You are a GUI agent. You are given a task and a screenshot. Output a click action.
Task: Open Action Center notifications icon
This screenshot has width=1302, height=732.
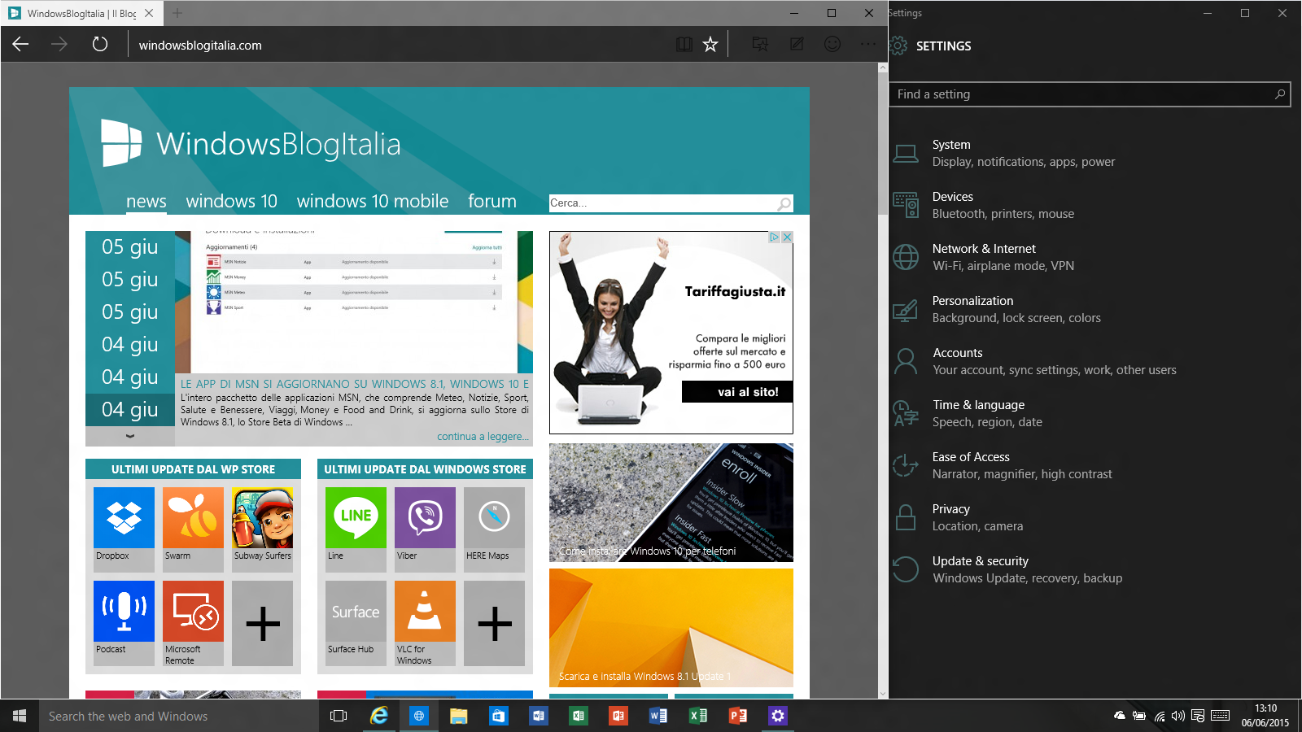click(x=1198, y=716)
